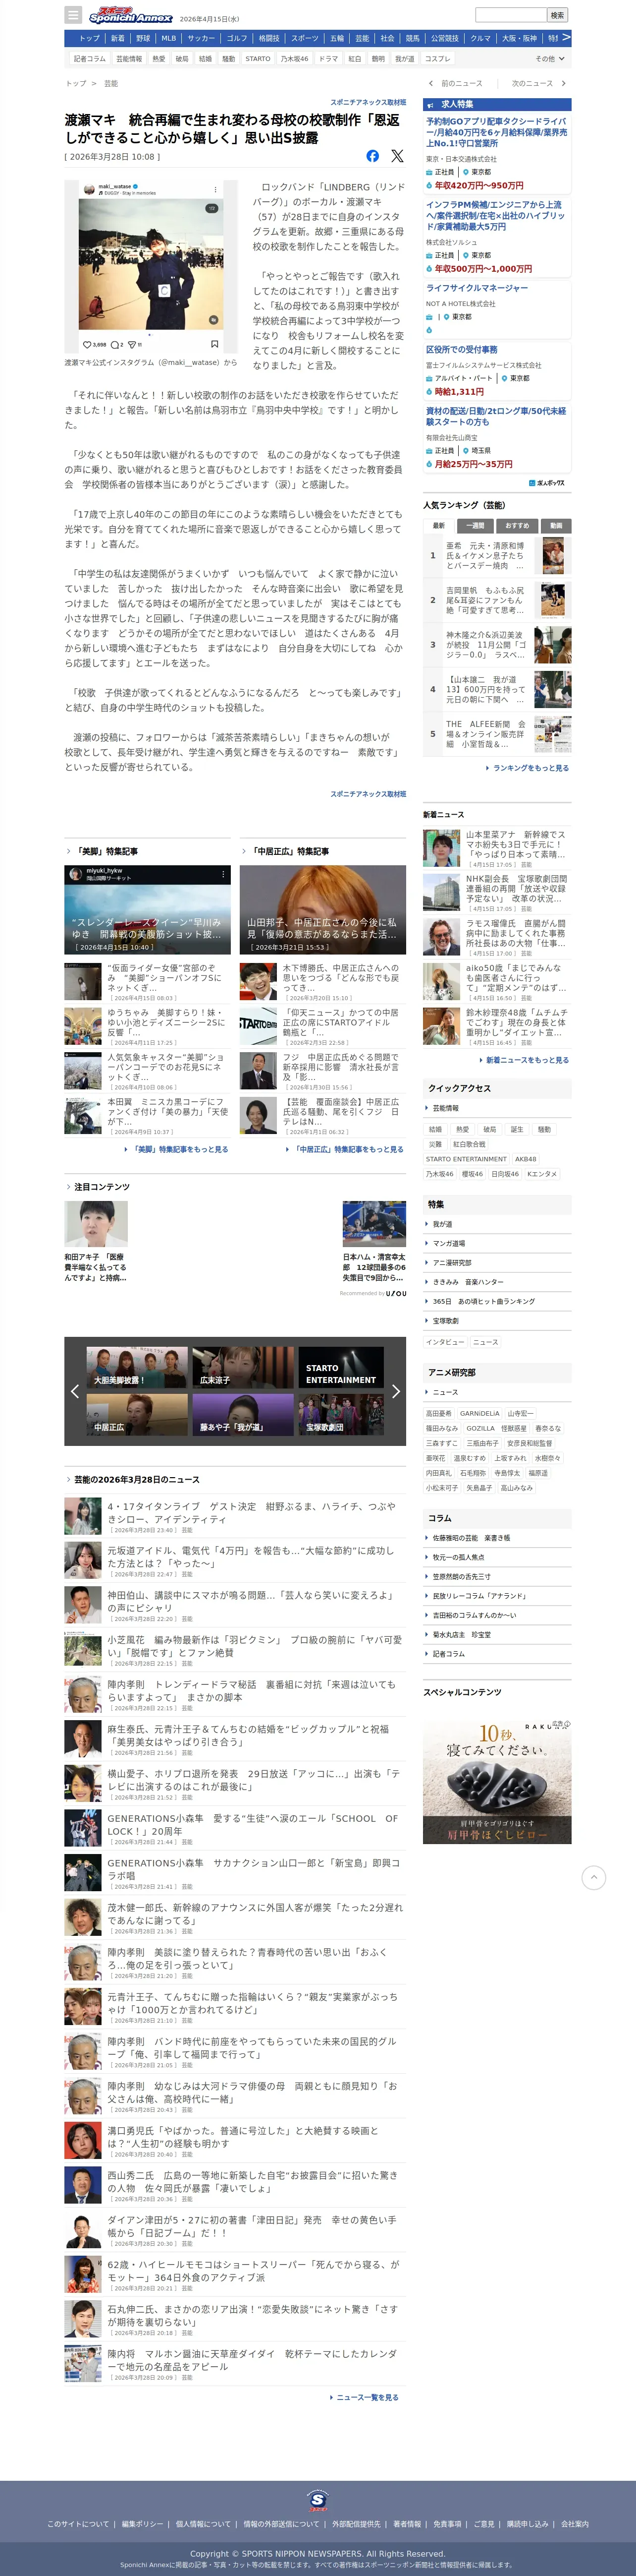Open the 芸能 nav tab
Screen dimensions: 636x2576
pyautogui.click(x=362, y=38)
